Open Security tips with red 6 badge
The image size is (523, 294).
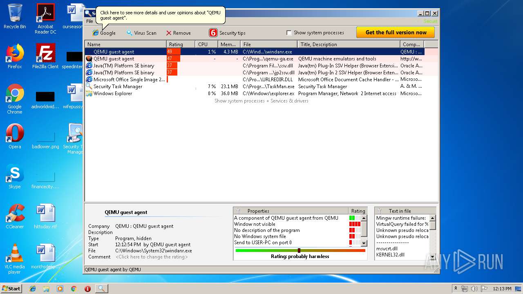pyautogui.click(x=227, y=33)
